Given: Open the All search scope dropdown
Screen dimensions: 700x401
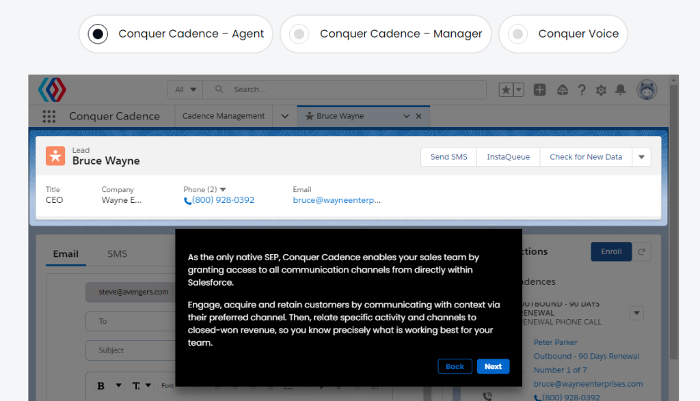Looking at the screenshot, I should click(185, 89).
